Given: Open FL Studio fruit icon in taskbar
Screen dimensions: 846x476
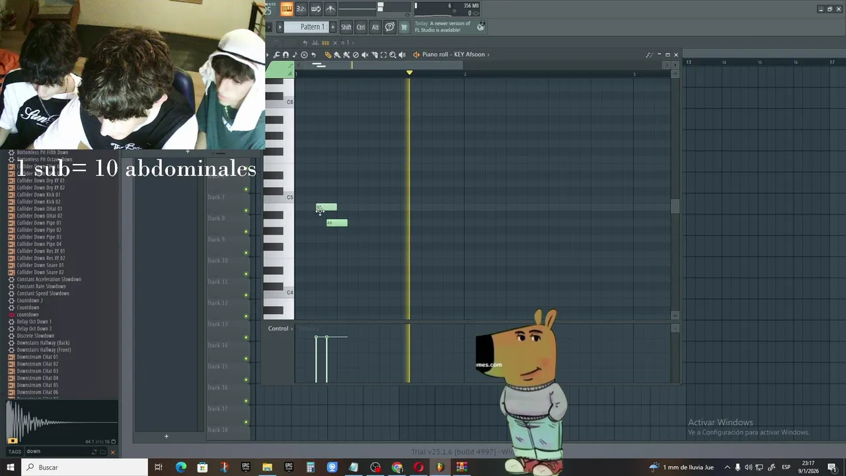Looking at the screenshot, I should [440, 467].
